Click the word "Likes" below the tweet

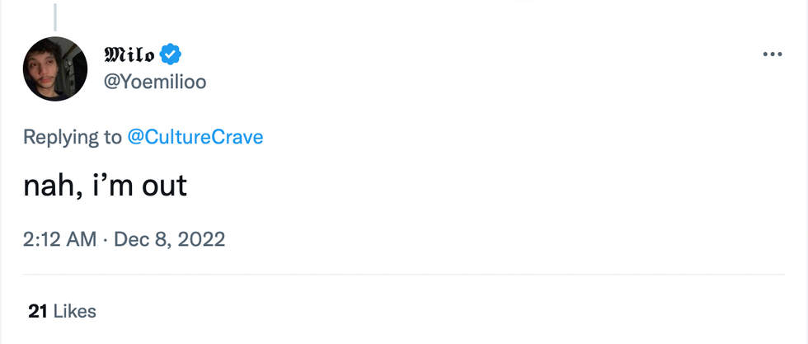[74, 311]
